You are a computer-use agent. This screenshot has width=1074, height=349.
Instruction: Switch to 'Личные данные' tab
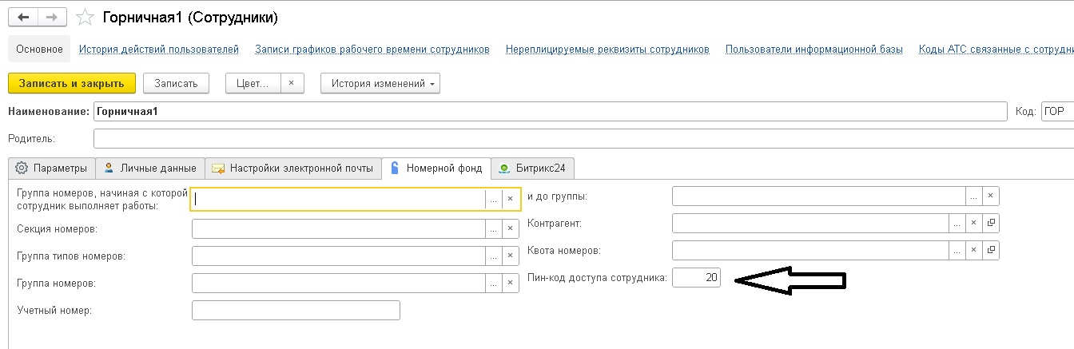pos(150,168)
